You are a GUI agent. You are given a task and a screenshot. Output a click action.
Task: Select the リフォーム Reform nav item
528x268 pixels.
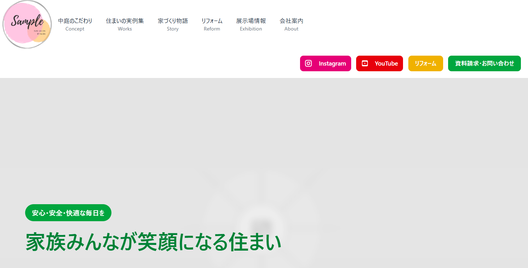click(x=212, y=24)
